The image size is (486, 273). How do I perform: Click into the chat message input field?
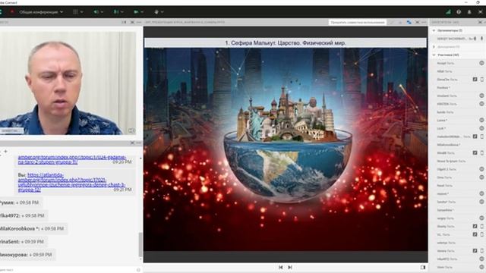tap(67, 270)
